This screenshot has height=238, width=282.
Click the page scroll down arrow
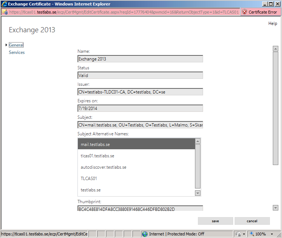(x=275, y=208)
